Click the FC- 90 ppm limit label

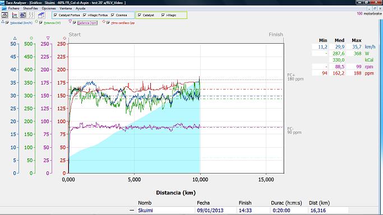click(294, 130)
